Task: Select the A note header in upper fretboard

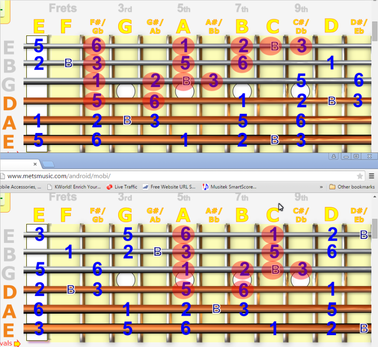Action: [183, 27]
